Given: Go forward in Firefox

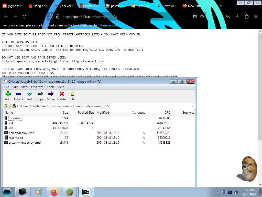Looking at the screenshot, I should tap(15, 17).
